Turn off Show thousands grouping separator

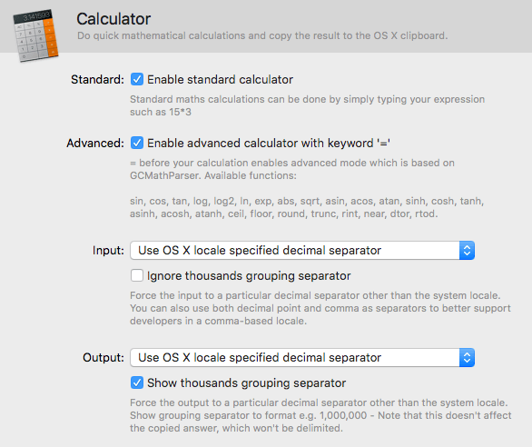[x=137, y=382]
